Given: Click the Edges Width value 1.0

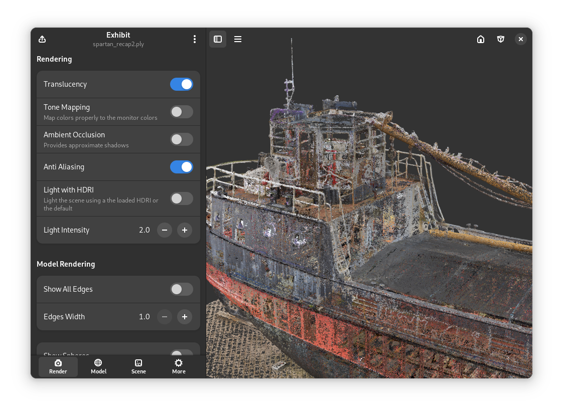Looking at the screenshot, I should pos(145,317).
